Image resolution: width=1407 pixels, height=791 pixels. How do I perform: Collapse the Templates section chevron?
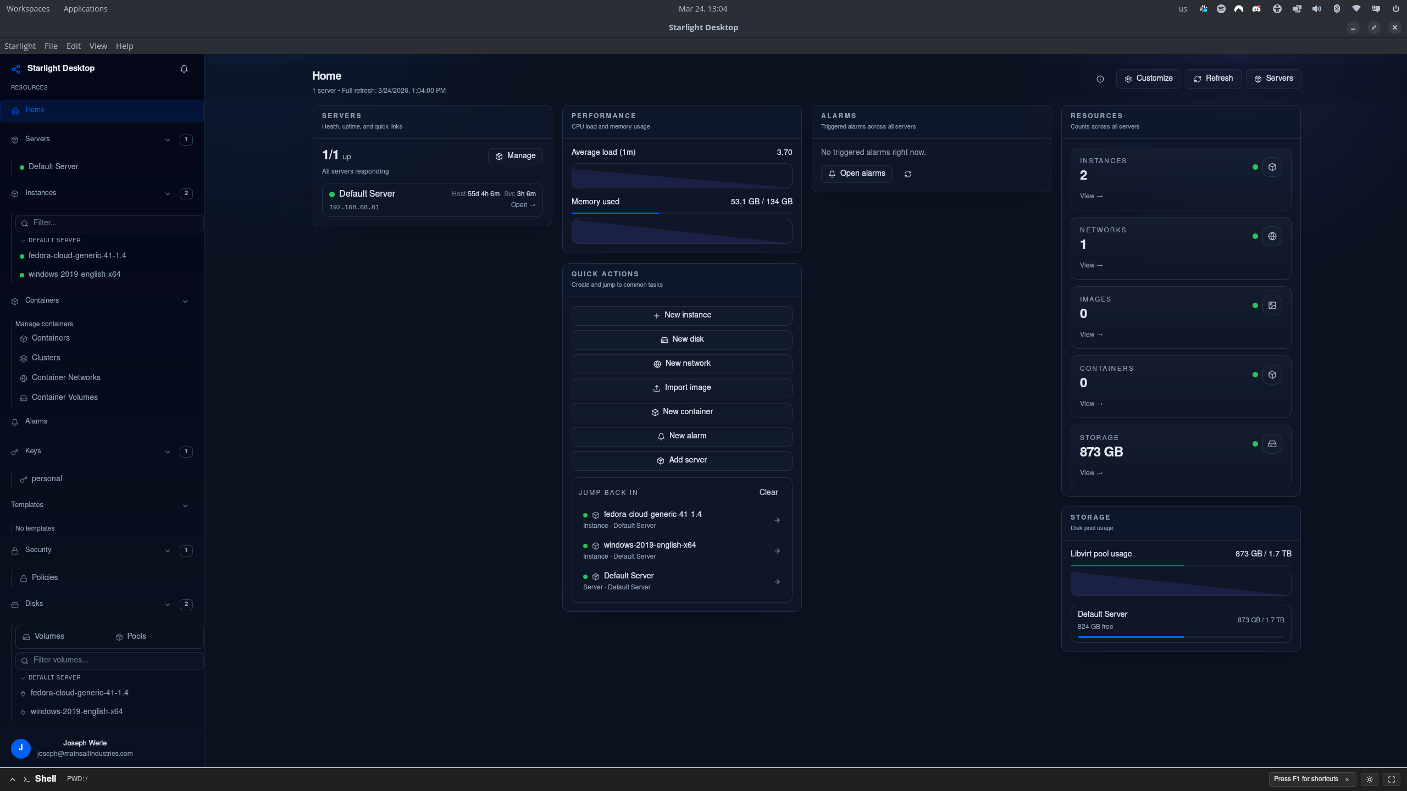pos(185,506)
